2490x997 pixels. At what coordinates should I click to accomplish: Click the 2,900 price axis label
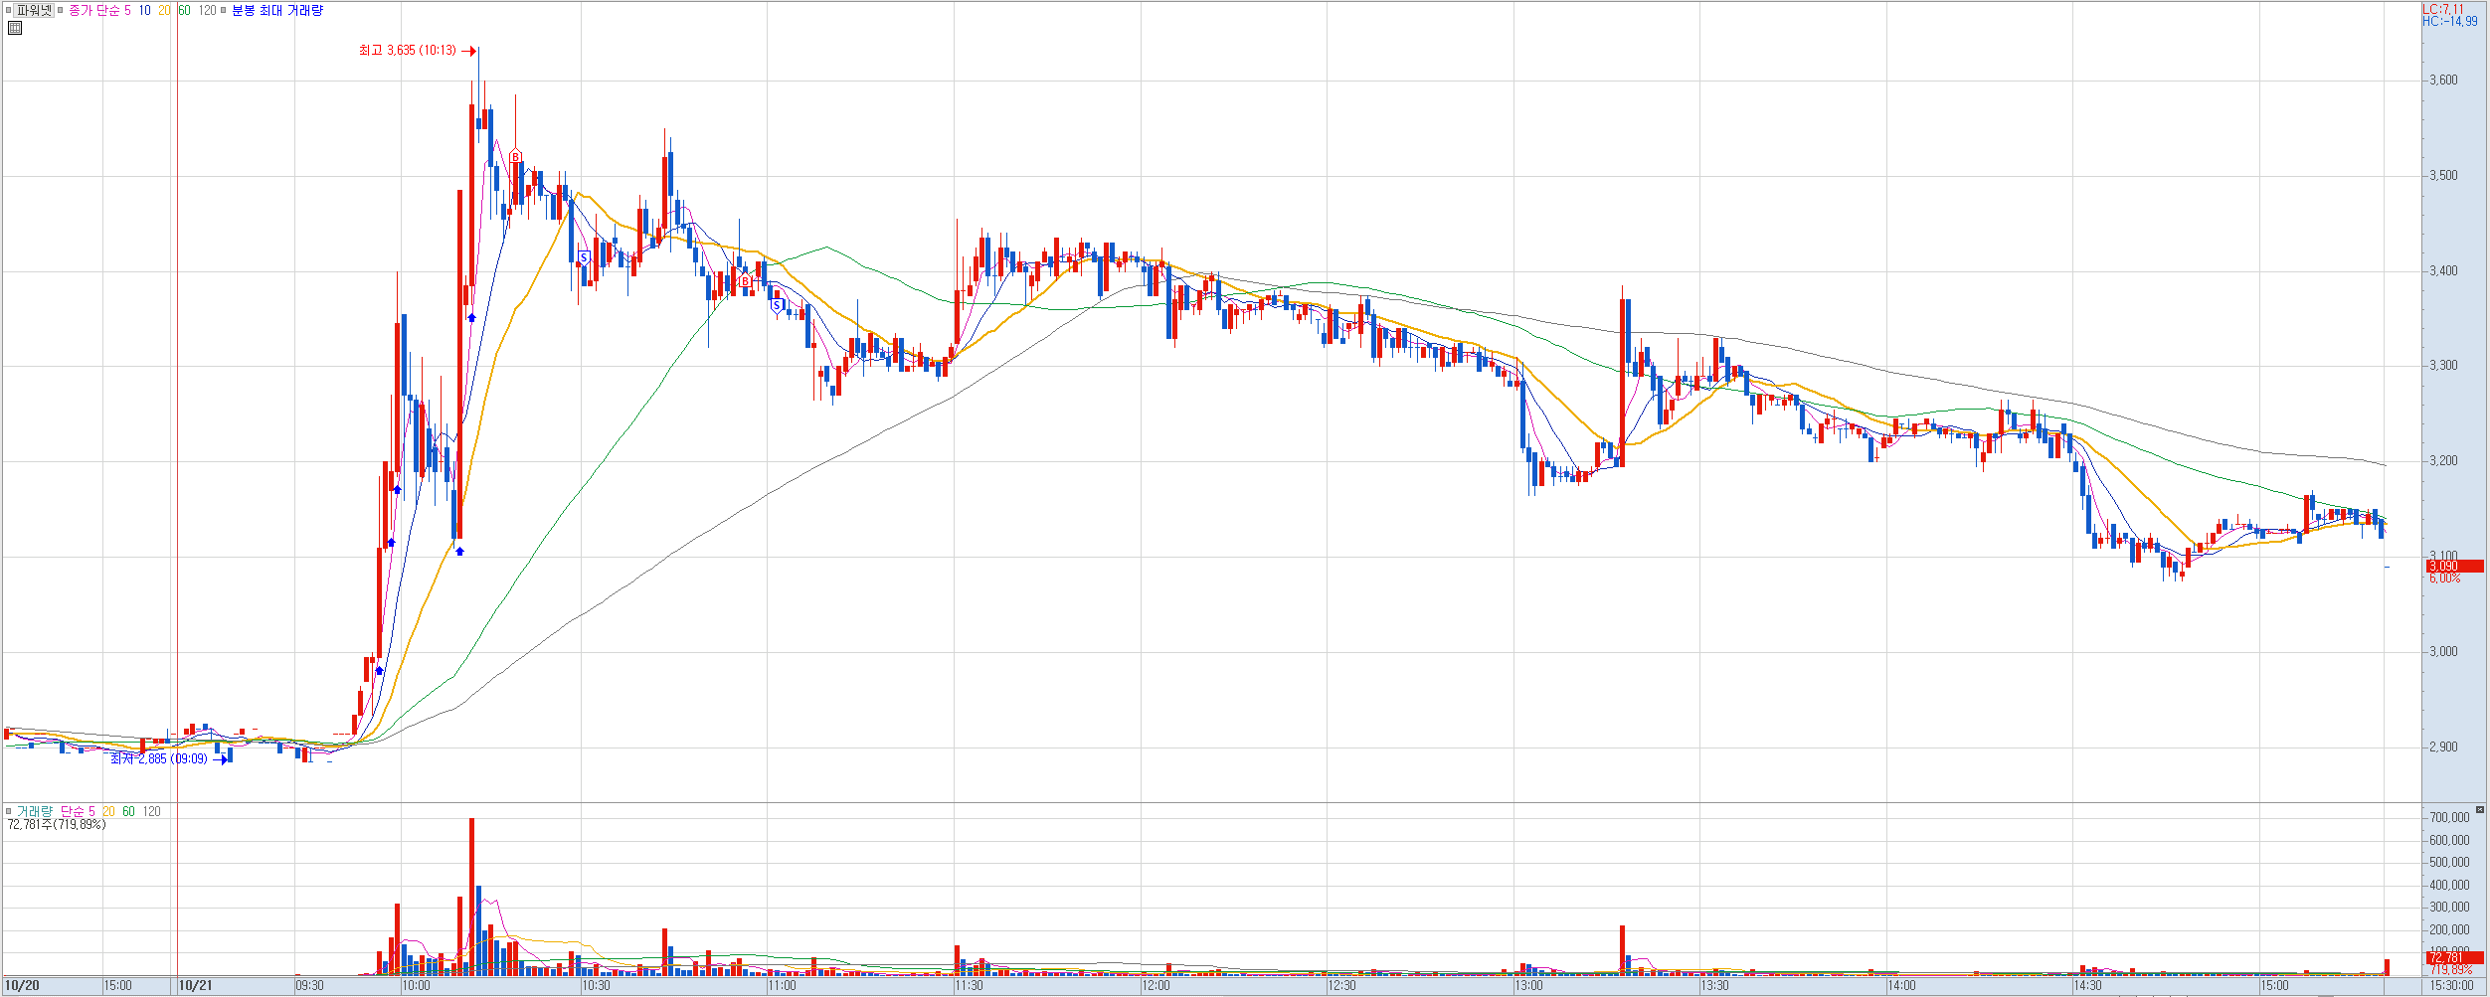click(x=2443, y=747)
